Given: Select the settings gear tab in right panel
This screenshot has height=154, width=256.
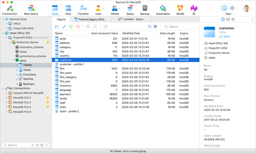Looking at the screenshot, I should click(x=233, y=19).
